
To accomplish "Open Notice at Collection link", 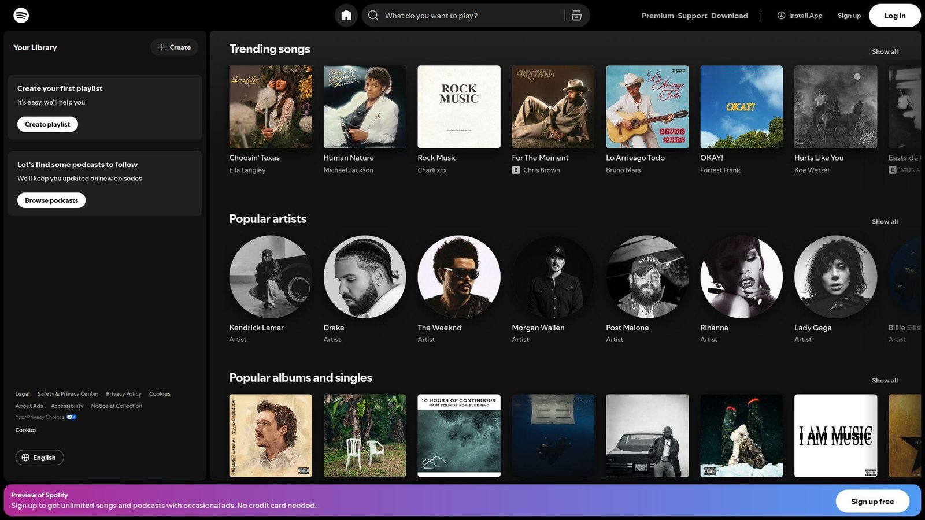I will click(x=117, y=406).
